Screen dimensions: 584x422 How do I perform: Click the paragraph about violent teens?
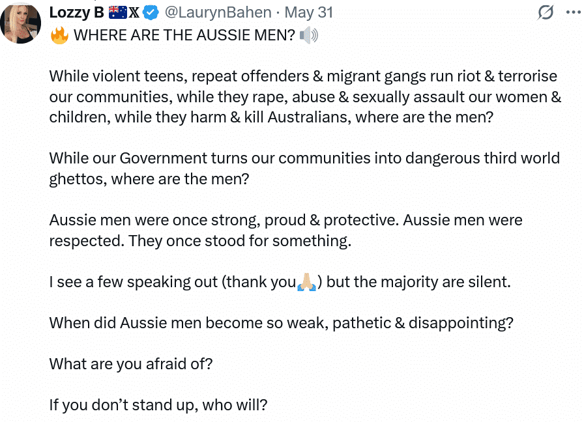coord(305,97)
